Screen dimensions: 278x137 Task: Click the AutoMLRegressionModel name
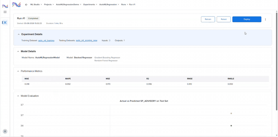47,58
